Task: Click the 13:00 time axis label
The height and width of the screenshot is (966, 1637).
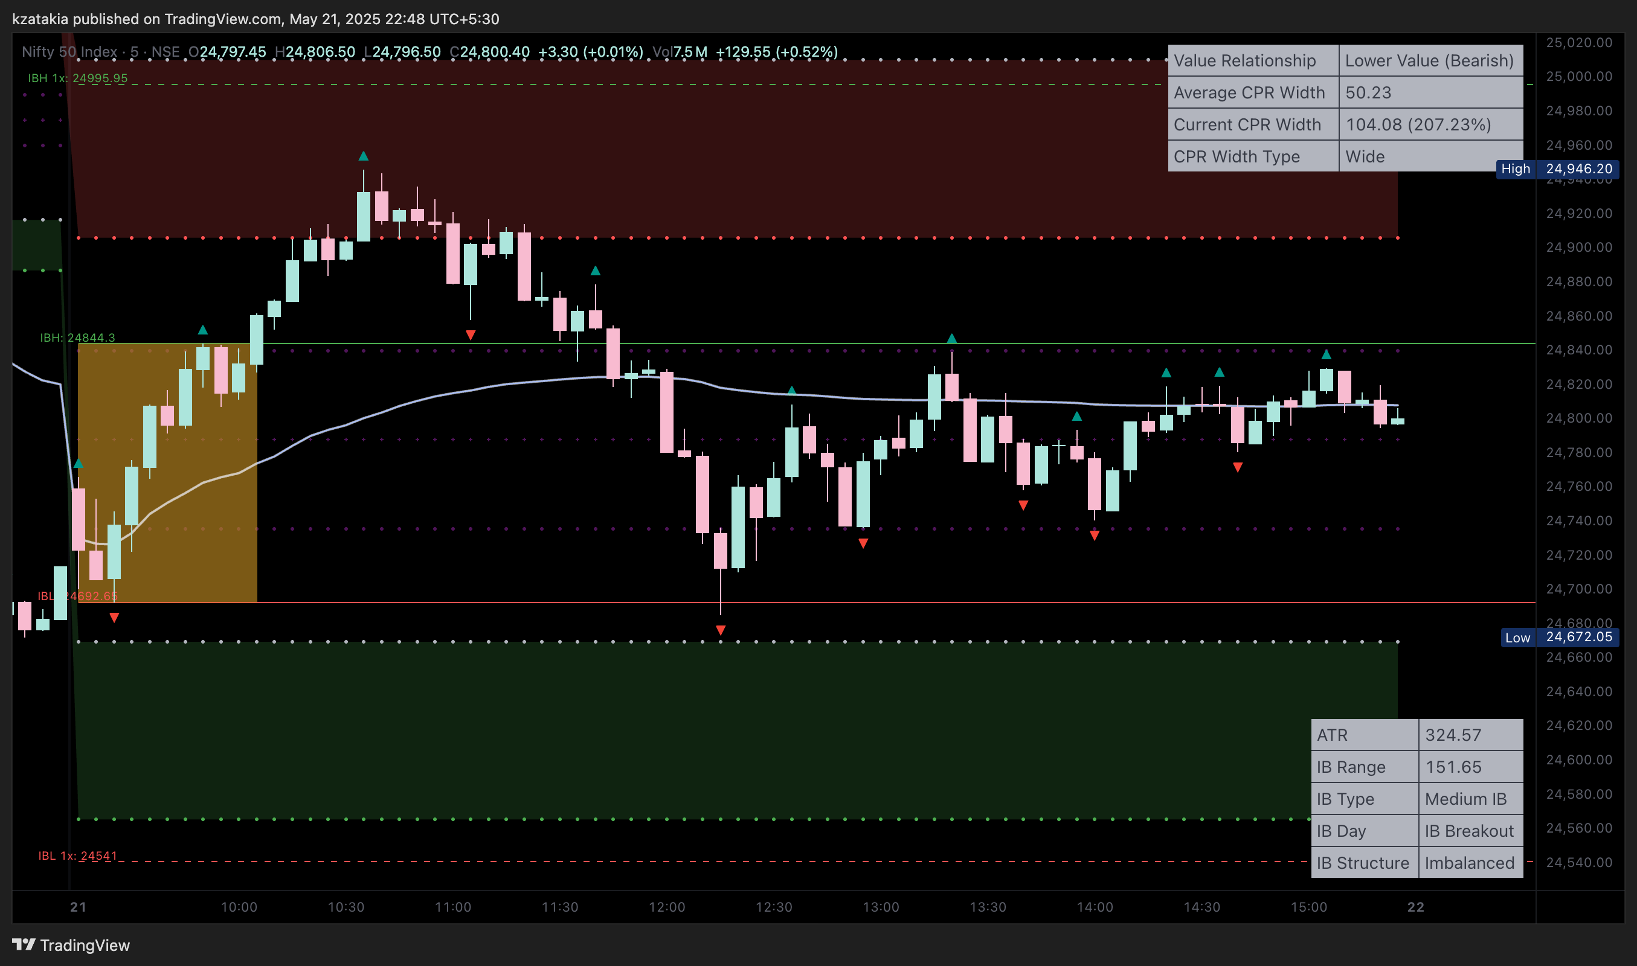Action: [881, 907]
